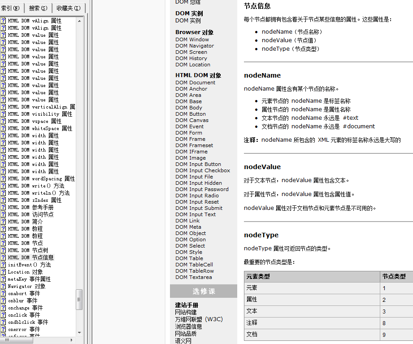The width and height of the screenshot is (413, 344).
Task: Follow the 'DOM History' link
Action: pos(191,58)
